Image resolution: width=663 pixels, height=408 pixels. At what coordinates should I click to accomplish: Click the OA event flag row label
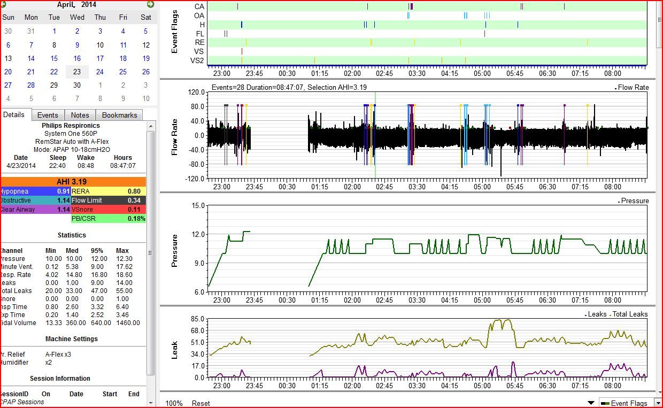click(199, 16)
